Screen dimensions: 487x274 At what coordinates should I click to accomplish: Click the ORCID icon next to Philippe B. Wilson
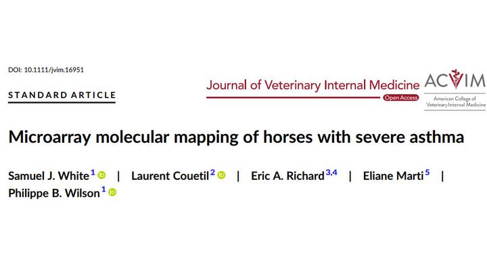[112, 192]
